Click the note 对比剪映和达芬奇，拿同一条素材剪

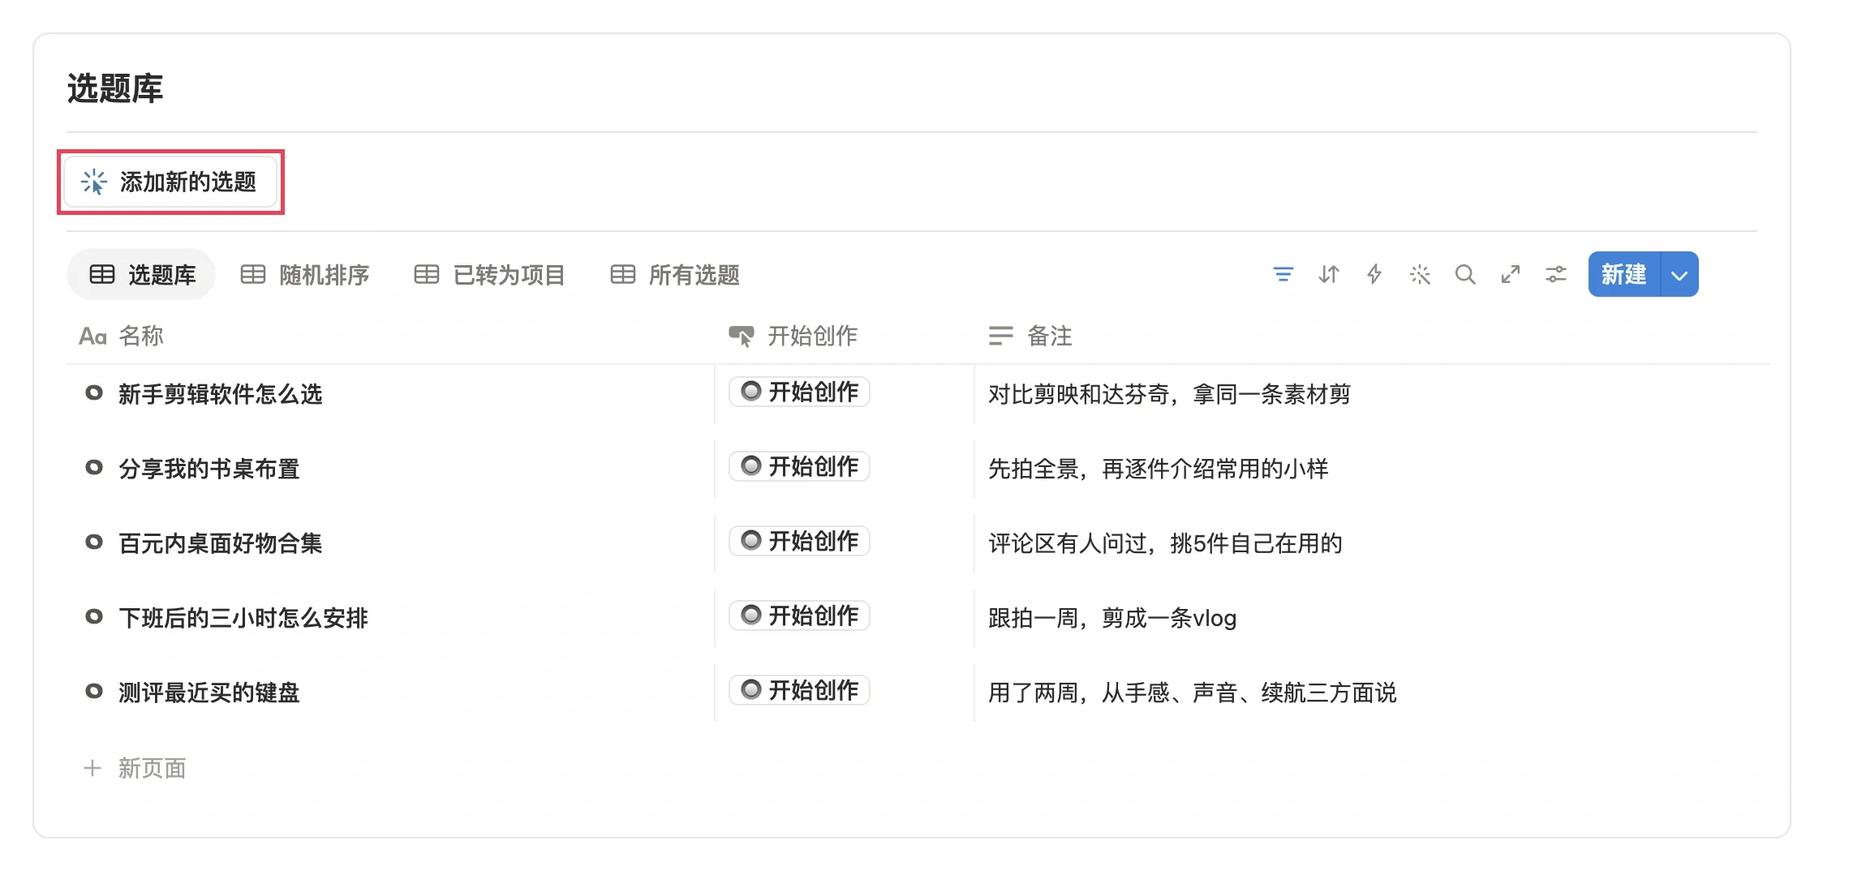click(1169, 394)
